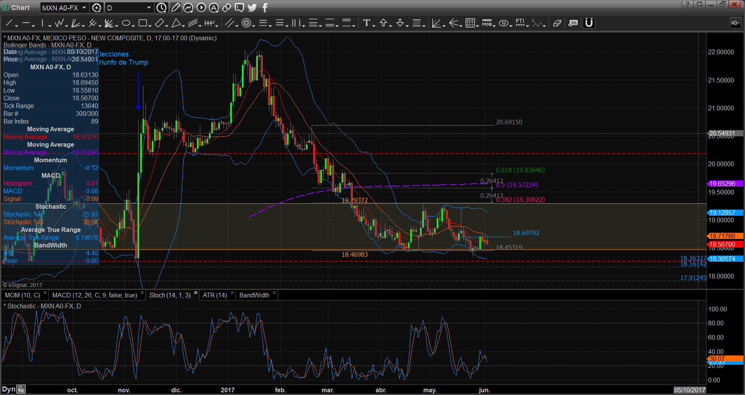745x395 pixels.
Task: Click the eraser tool
Action: coord(557,23)
